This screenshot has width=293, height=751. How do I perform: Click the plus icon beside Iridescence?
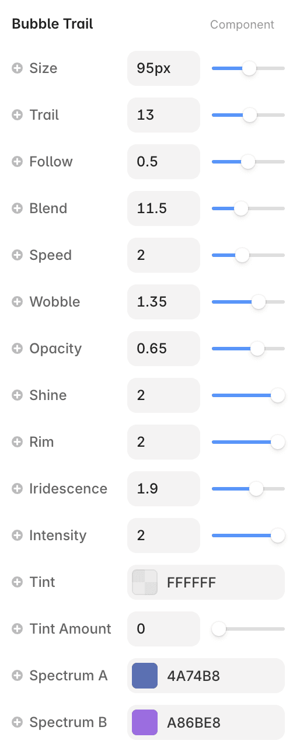[x=18, y=489]
